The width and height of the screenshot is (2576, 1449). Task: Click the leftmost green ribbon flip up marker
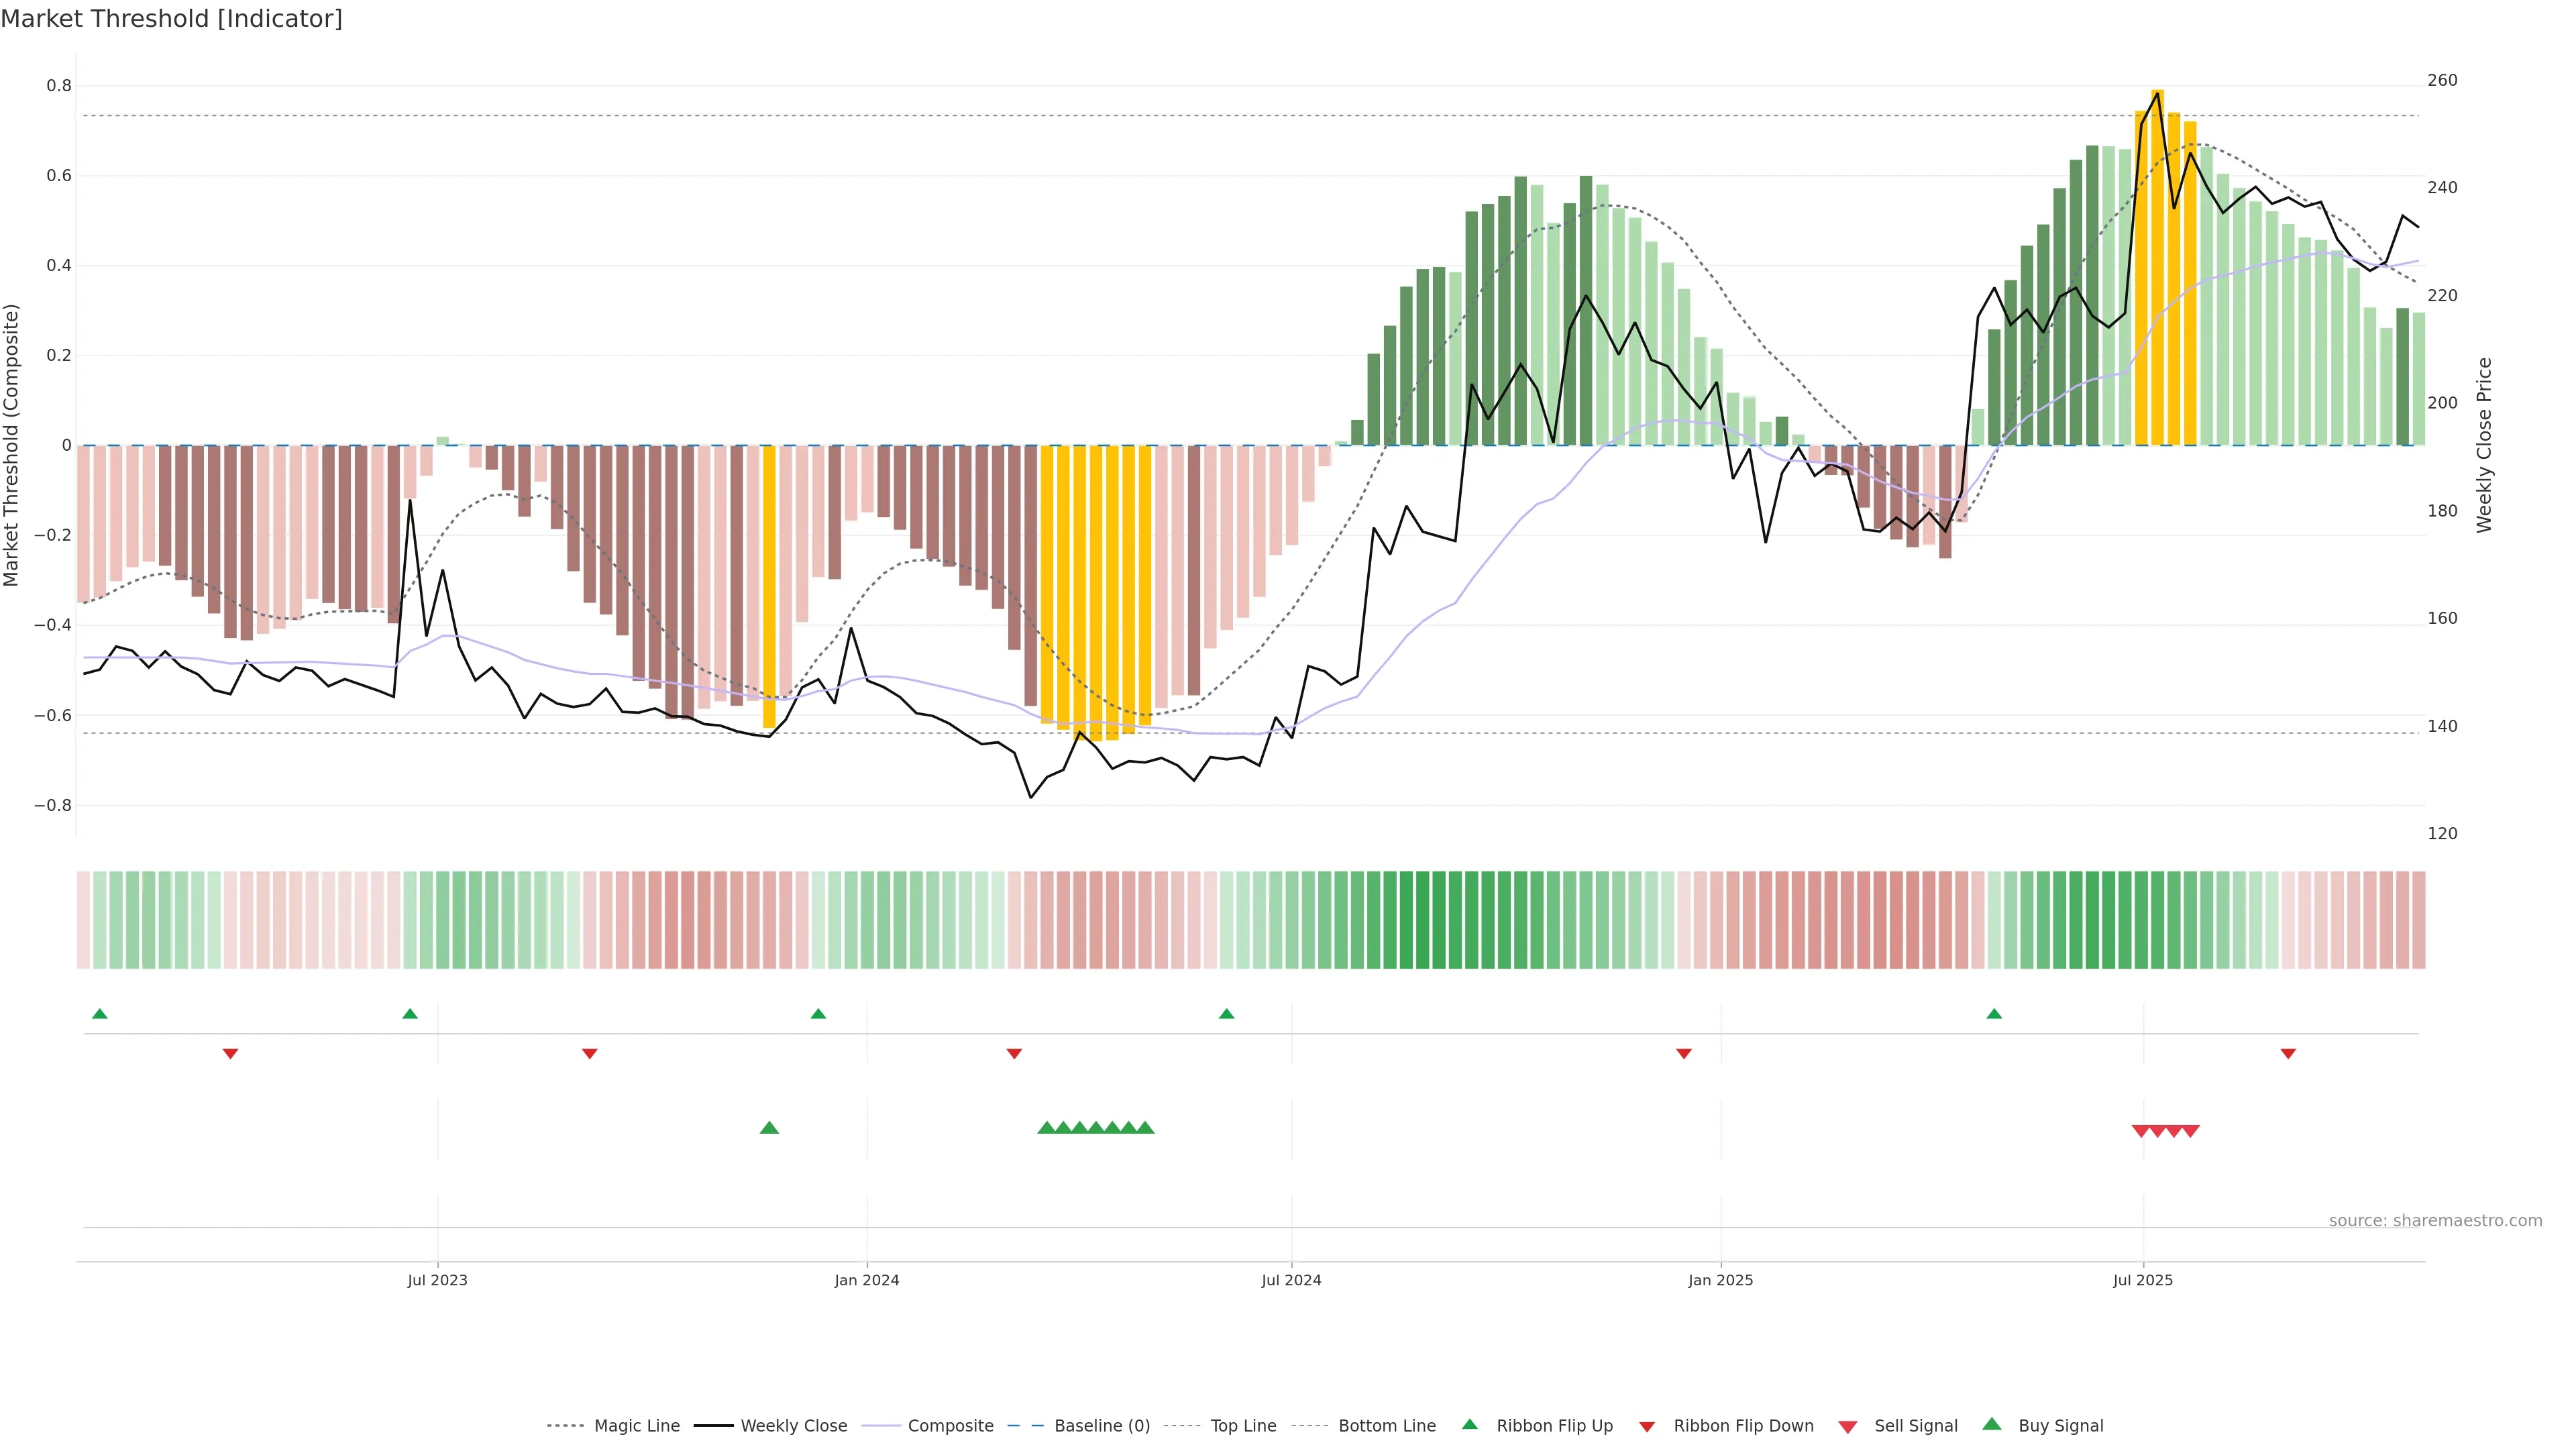99,1014
